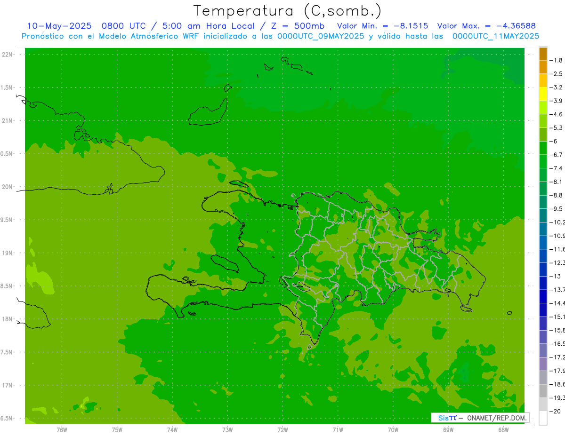565x436 pixels.
Task: Select the teal swatch between -9.5 and -10.2
Action: (543, 215)
